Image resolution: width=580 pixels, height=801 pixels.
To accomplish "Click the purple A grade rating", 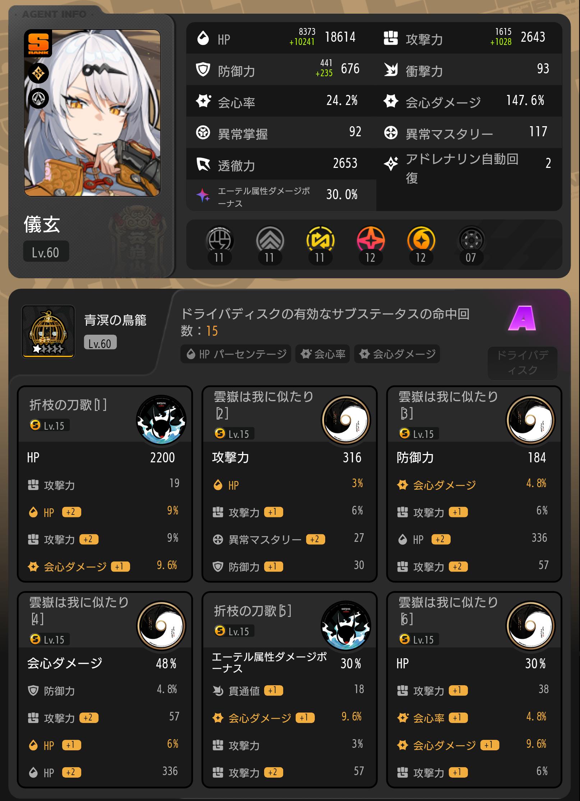I will pos(522,318).
